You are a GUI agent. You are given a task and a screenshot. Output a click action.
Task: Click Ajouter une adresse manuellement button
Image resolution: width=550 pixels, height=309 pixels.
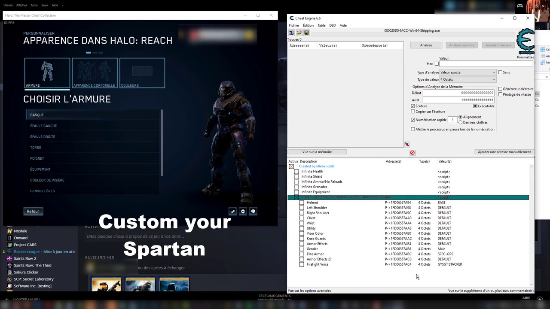tap(504, 152)
